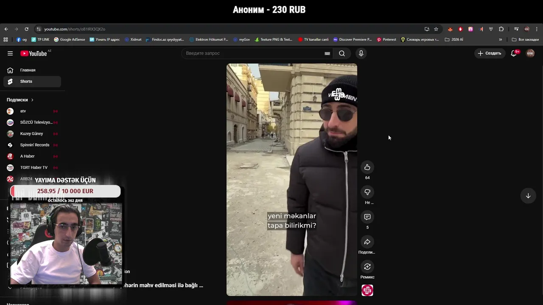Image resolution: width=543 pixels, height=305 pixels.
Task: Open Chrome three-dot menu
Action: [x=537, y=29]
